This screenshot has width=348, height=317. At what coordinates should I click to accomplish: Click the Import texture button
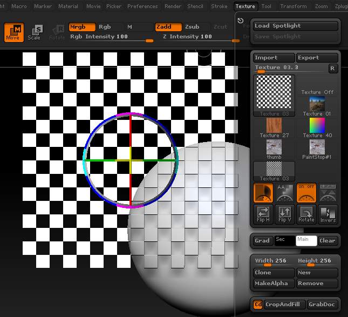point(274,58)
